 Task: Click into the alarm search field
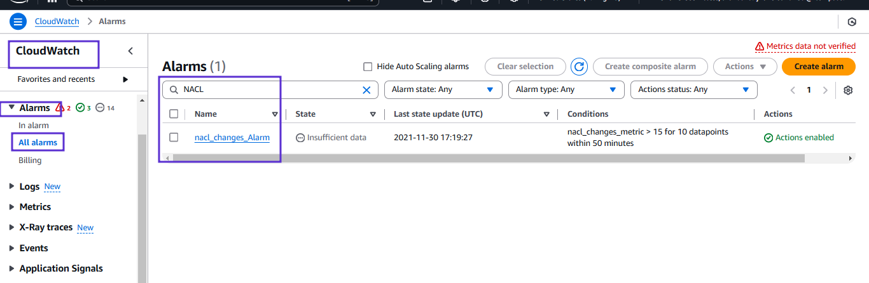pyautogui.click(x=270, y=89)
